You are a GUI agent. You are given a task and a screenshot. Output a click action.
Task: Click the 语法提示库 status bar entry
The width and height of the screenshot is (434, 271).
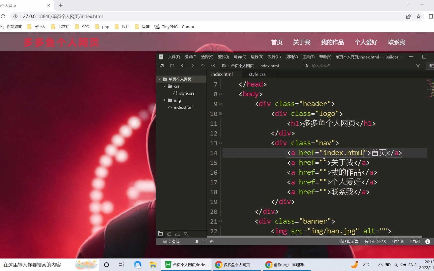(x=349, y=242)
